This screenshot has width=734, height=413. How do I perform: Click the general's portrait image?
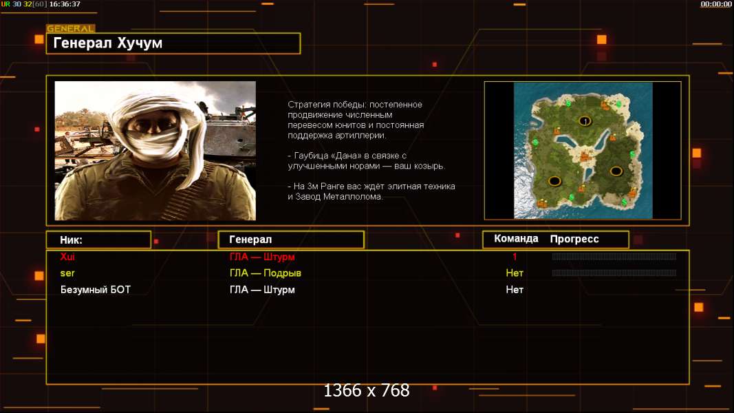pyautogui.click(x=155, y=151)
